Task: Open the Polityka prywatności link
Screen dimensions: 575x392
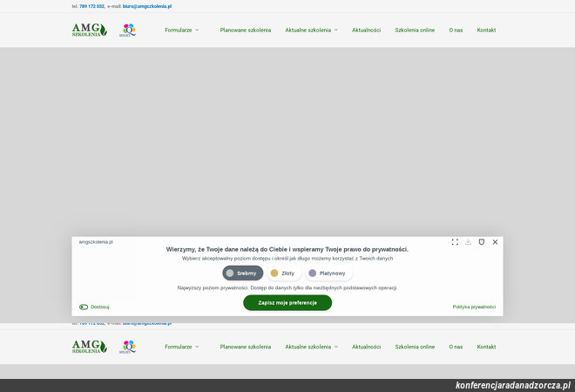Action: point(474,307)
